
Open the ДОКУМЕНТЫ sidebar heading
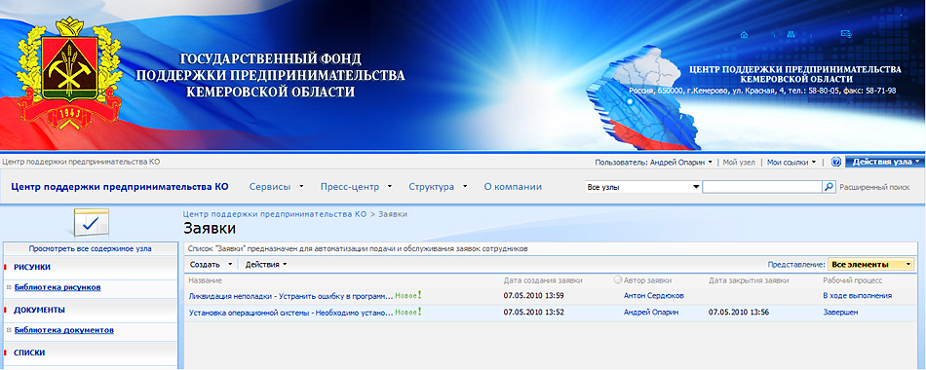tap(39, 310)
